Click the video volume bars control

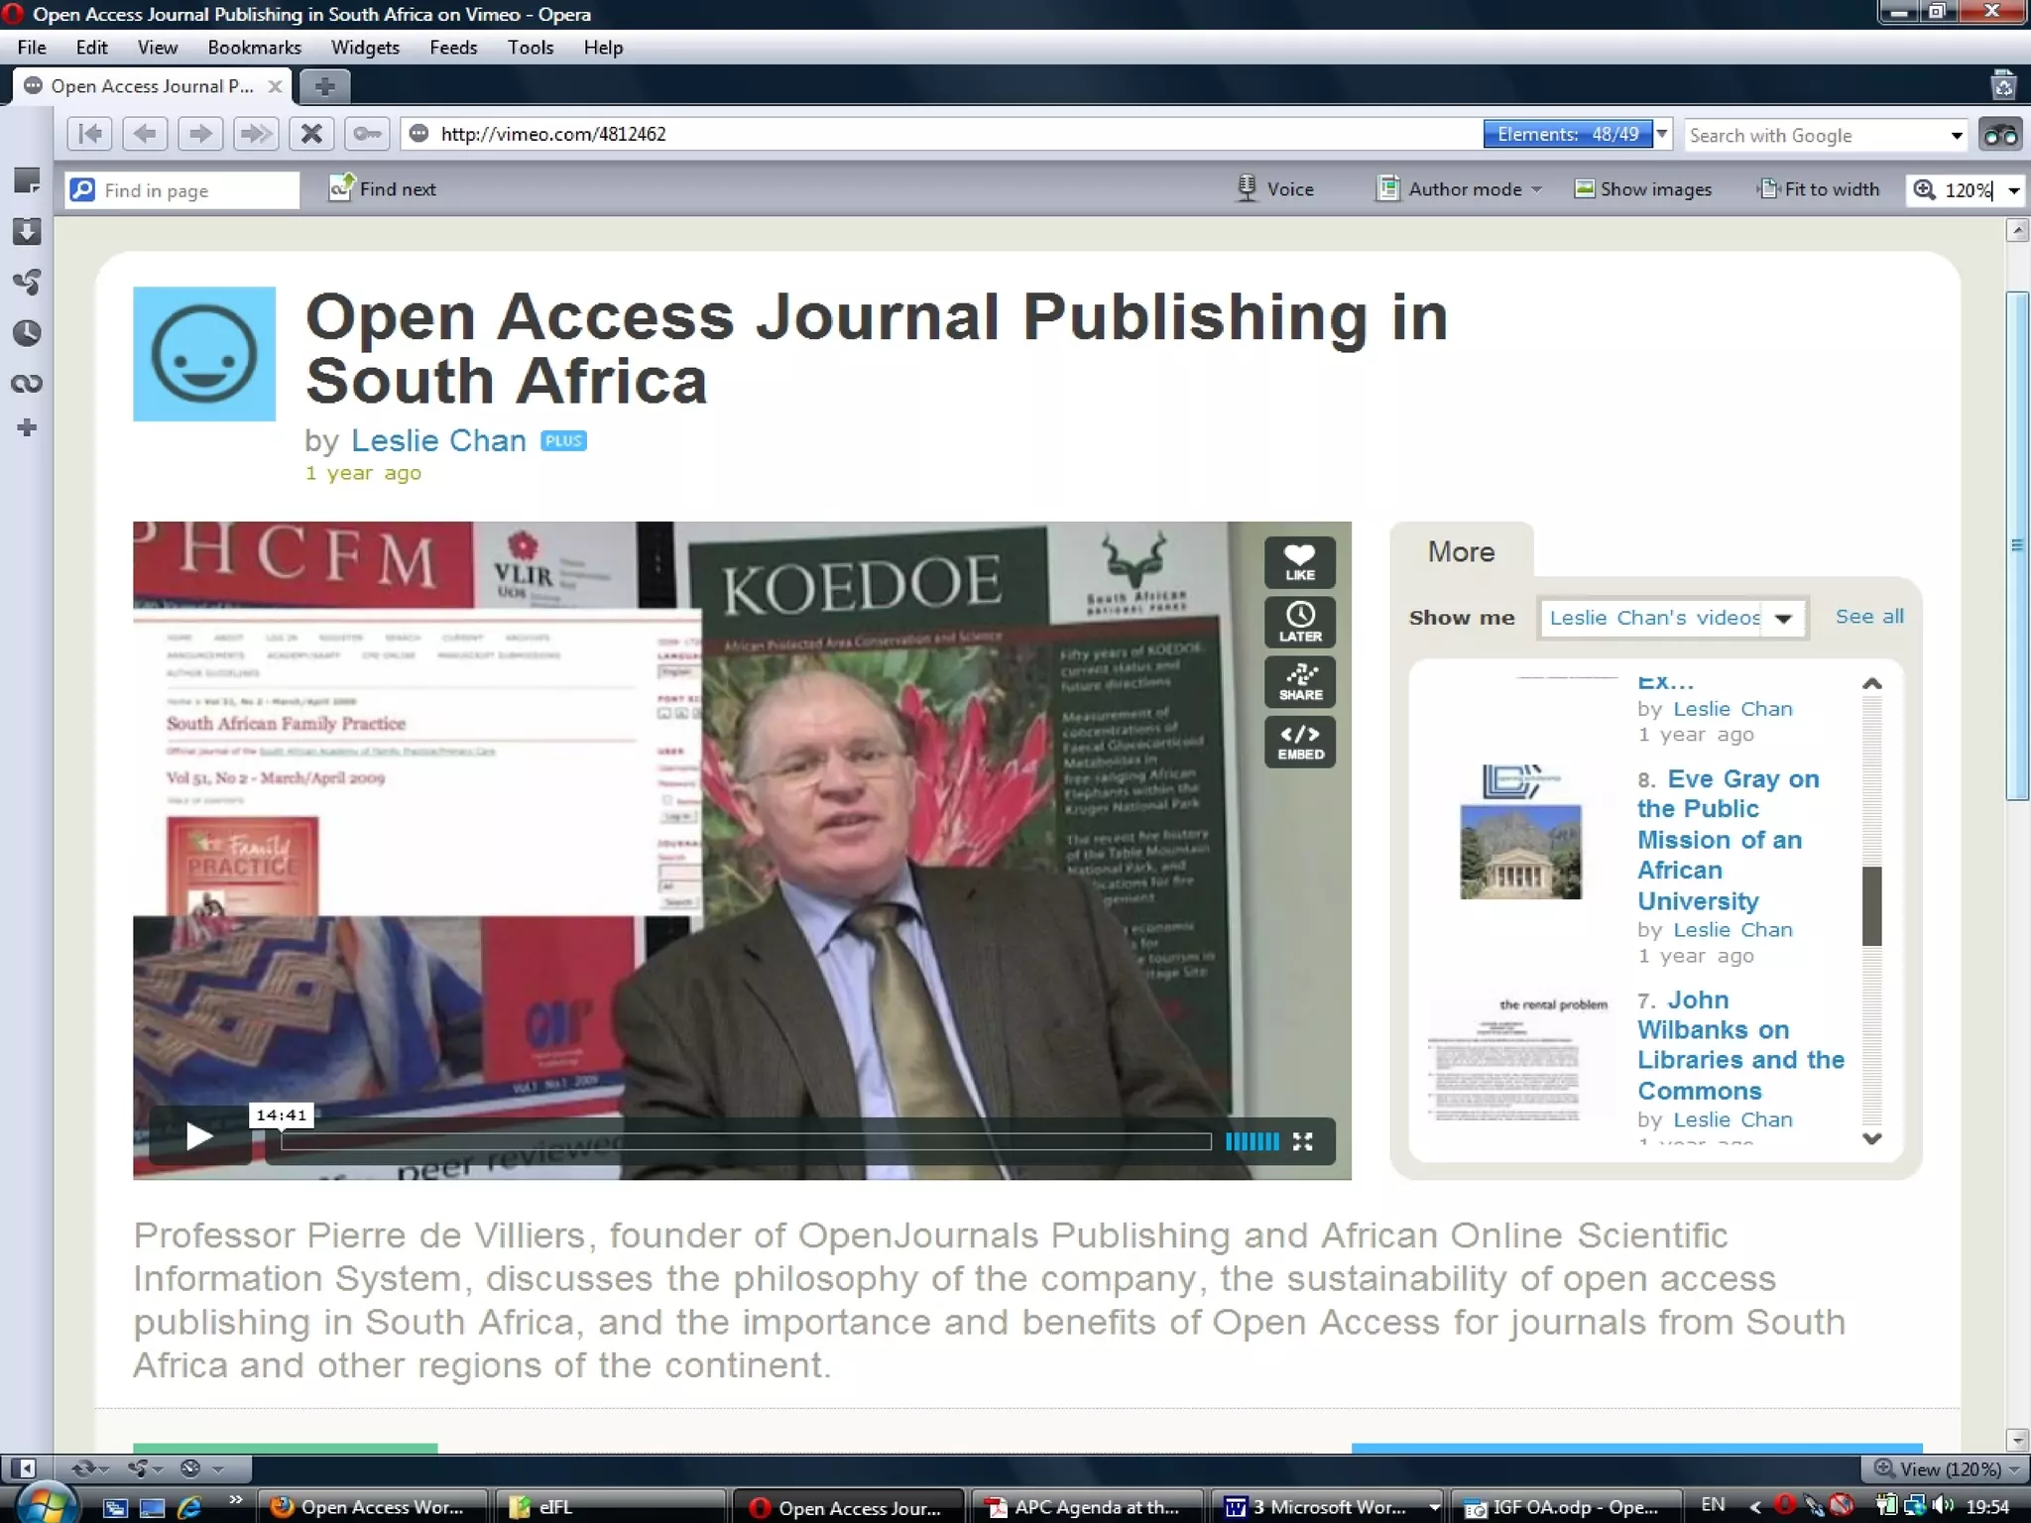coord(1252,1141)
